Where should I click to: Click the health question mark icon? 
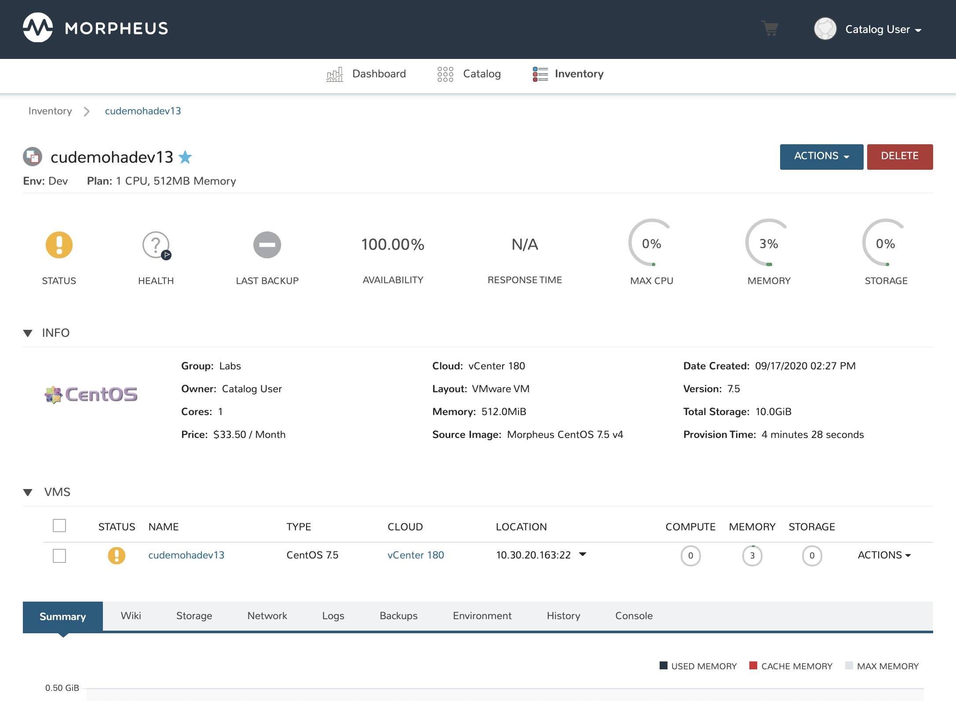click(x=156, y=245)
